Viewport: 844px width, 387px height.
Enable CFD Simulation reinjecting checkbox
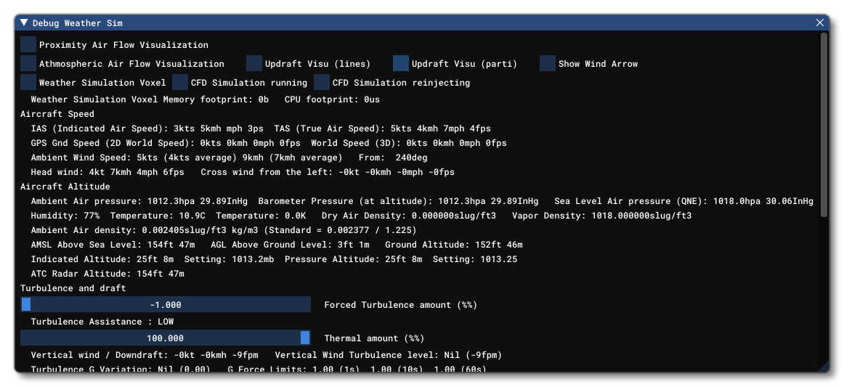click(x=322, y=83)
